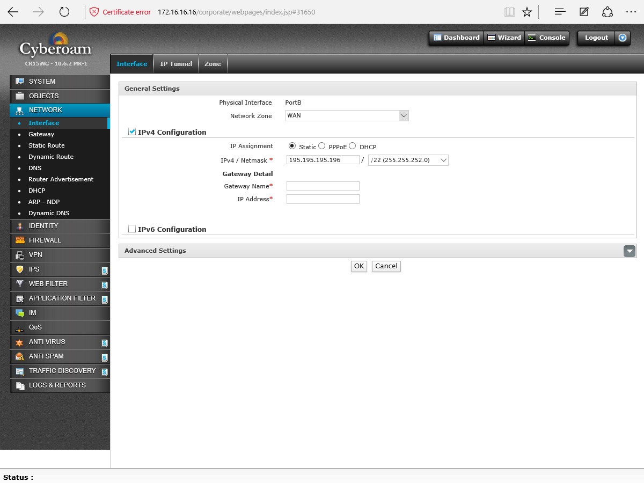Click the OBJECTS menu icon
The image size is (644, 483).
point(20,96)
